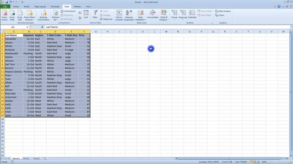Image resolution: width=293 pixels, height=164 pixels.
Task: Minimize the ribbon
Action: (x=275, y=6)
